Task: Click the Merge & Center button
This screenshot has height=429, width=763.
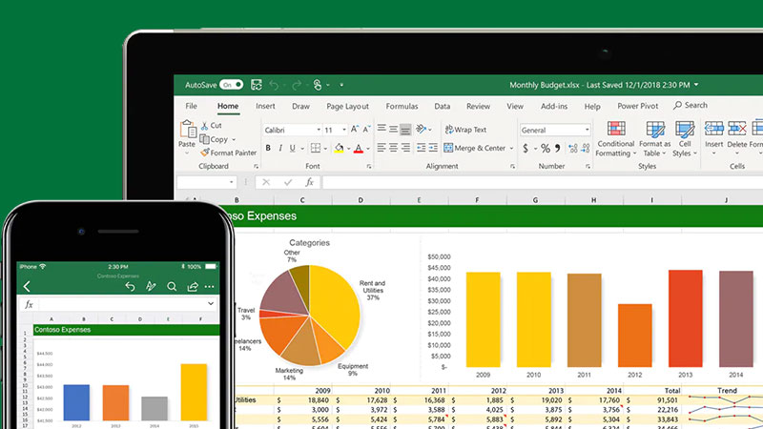Action: 479,149
